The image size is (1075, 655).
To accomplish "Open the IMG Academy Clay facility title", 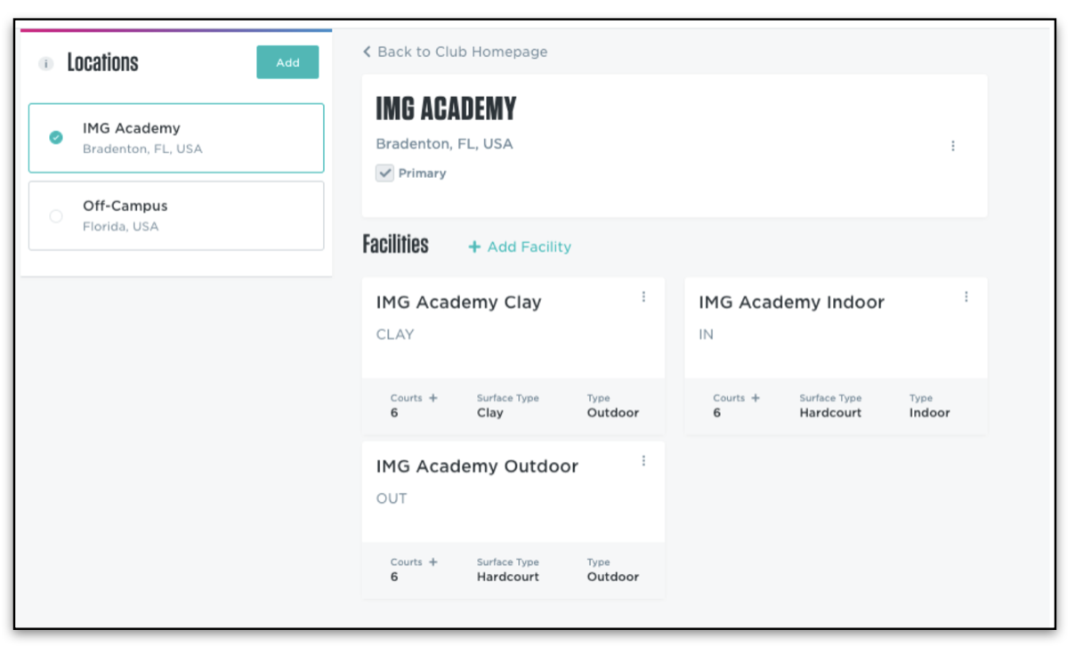I will tap(459, 303).
